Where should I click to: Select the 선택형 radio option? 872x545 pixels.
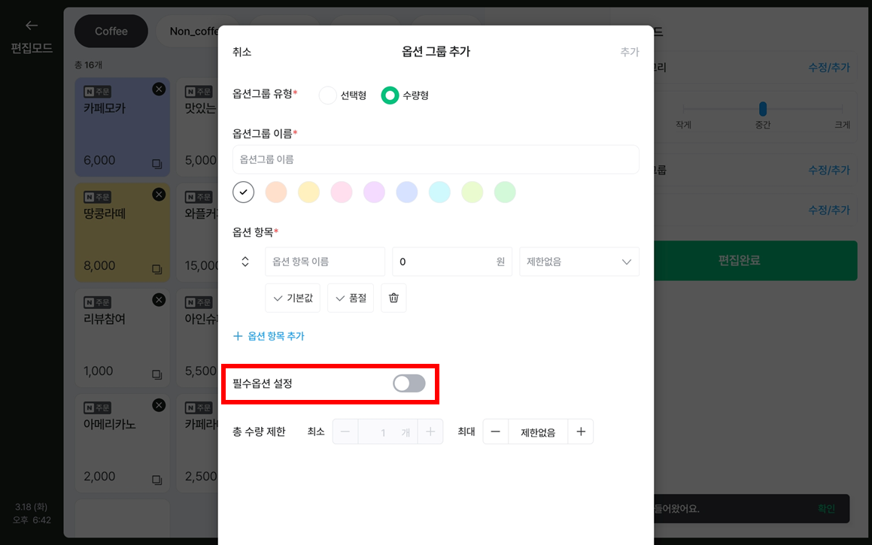coord(327,95)
